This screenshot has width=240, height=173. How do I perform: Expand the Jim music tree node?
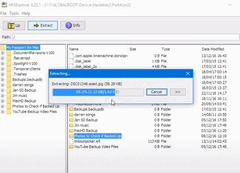pyautogui.click(x=2, y=96)
